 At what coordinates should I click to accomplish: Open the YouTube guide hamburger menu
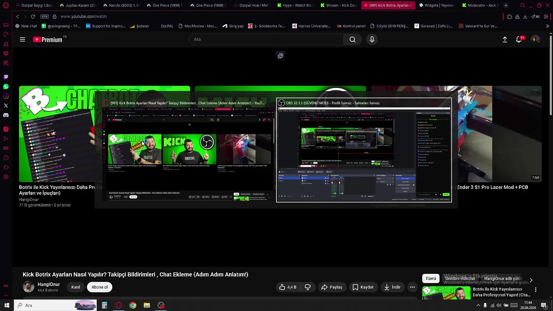[x=22, y=39]
